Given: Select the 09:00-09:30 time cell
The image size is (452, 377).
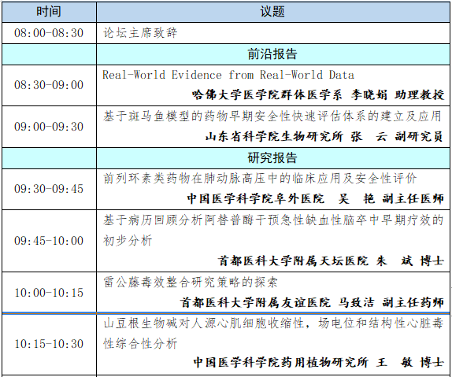Looking at the screenshot, I should coord(49,127).
